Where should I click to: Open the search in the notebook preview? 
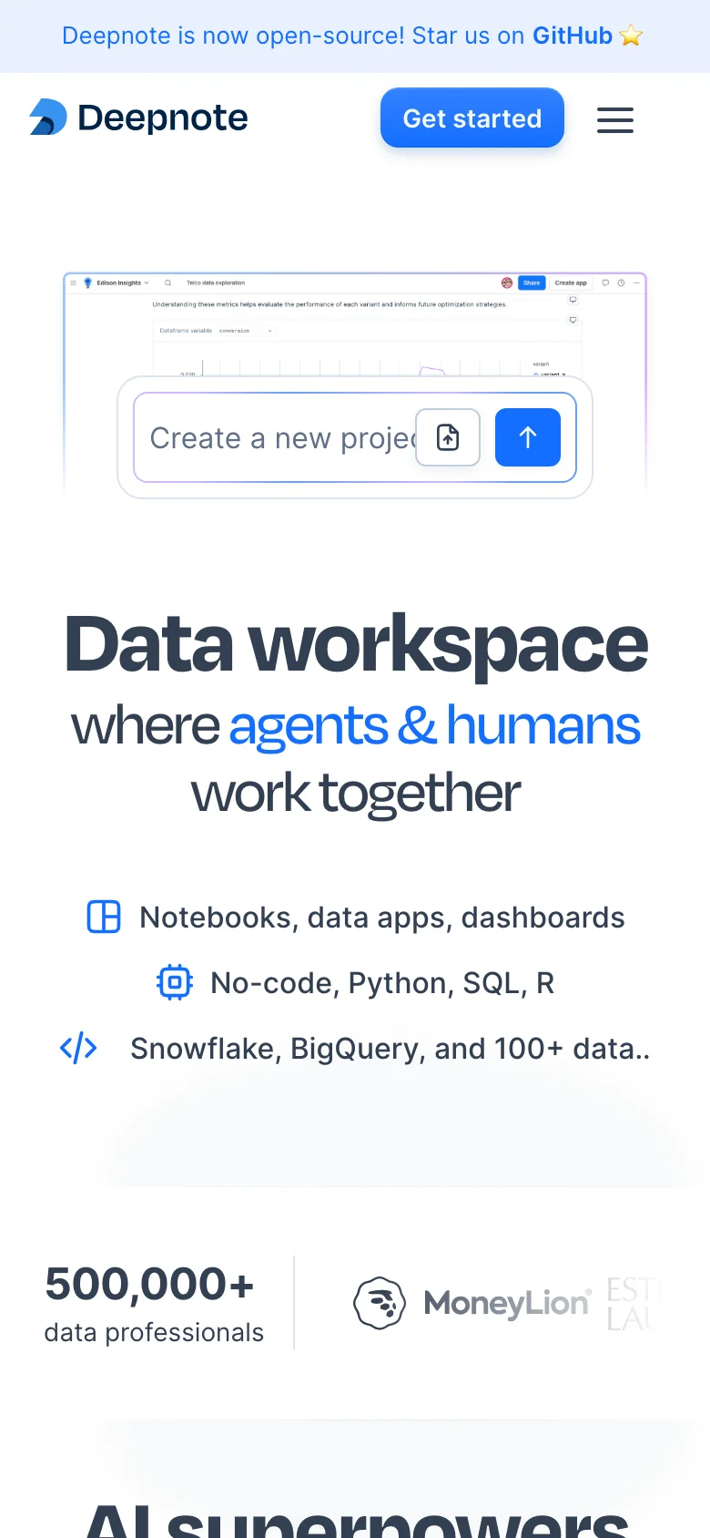click(168, 282)
